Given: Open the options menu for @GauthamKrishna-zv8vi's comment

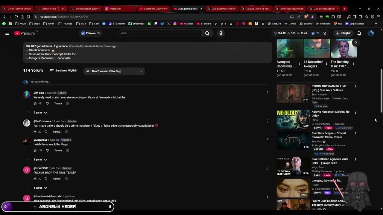Looking at the screenshot, I should pos(268,196).
